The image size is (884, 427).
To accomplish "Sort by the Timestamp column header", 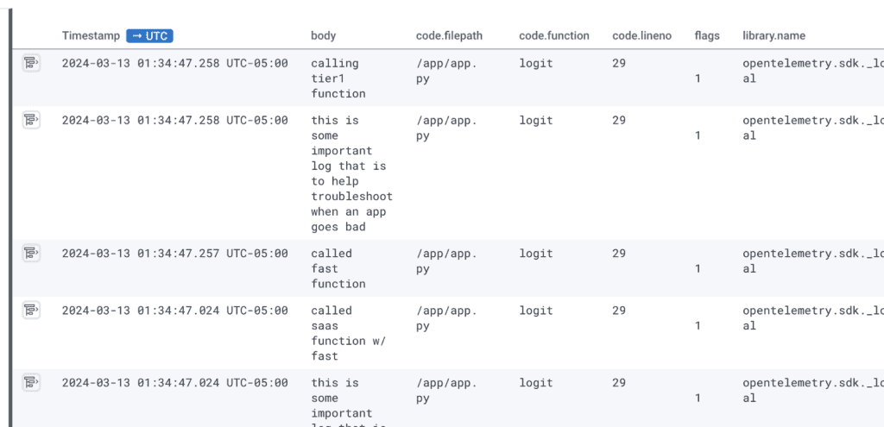I will pyautogui.click(x=91, y=36).
